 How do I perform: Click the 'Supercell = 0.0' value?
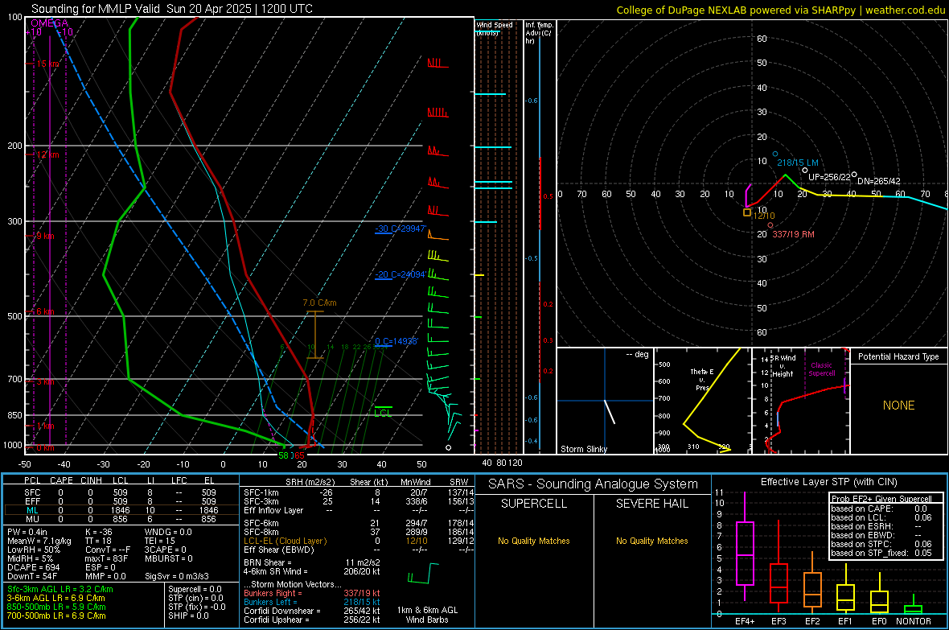tap(195, 589)
